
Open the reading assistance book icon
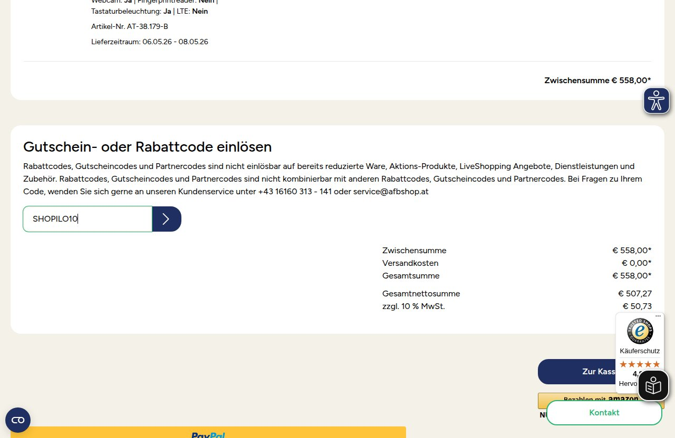[x=653, y=386]
